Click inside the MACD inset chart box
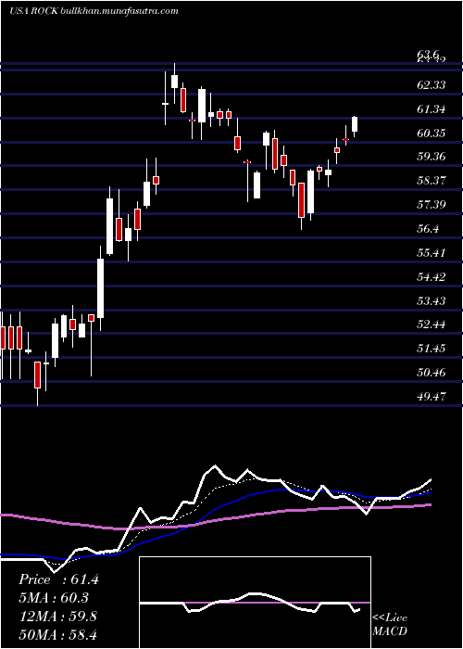The image size is (463, 649). pyautogui.click(x=255, y=603)
